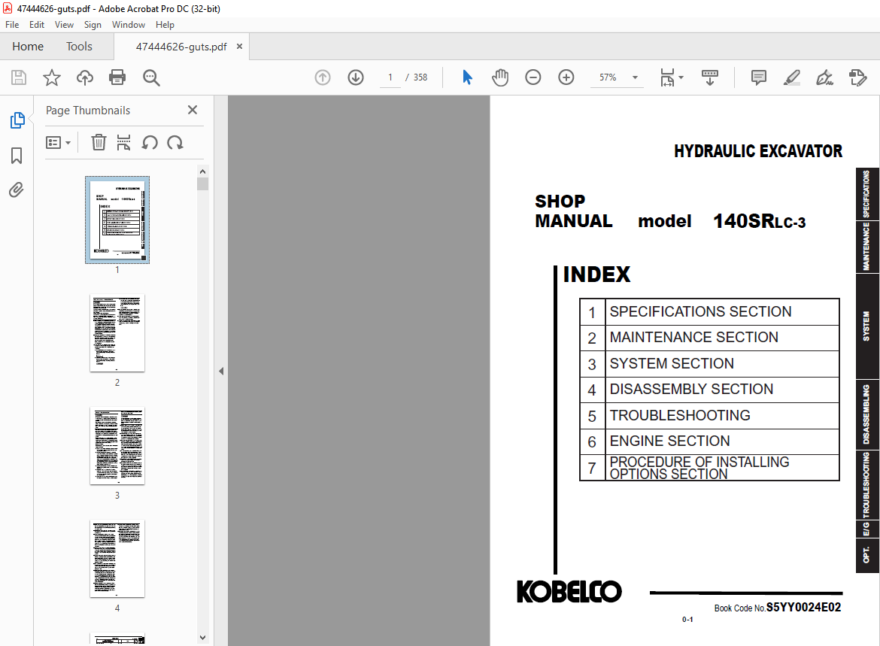
Task: Add a comment sticky note
Action: coord(759,77)
